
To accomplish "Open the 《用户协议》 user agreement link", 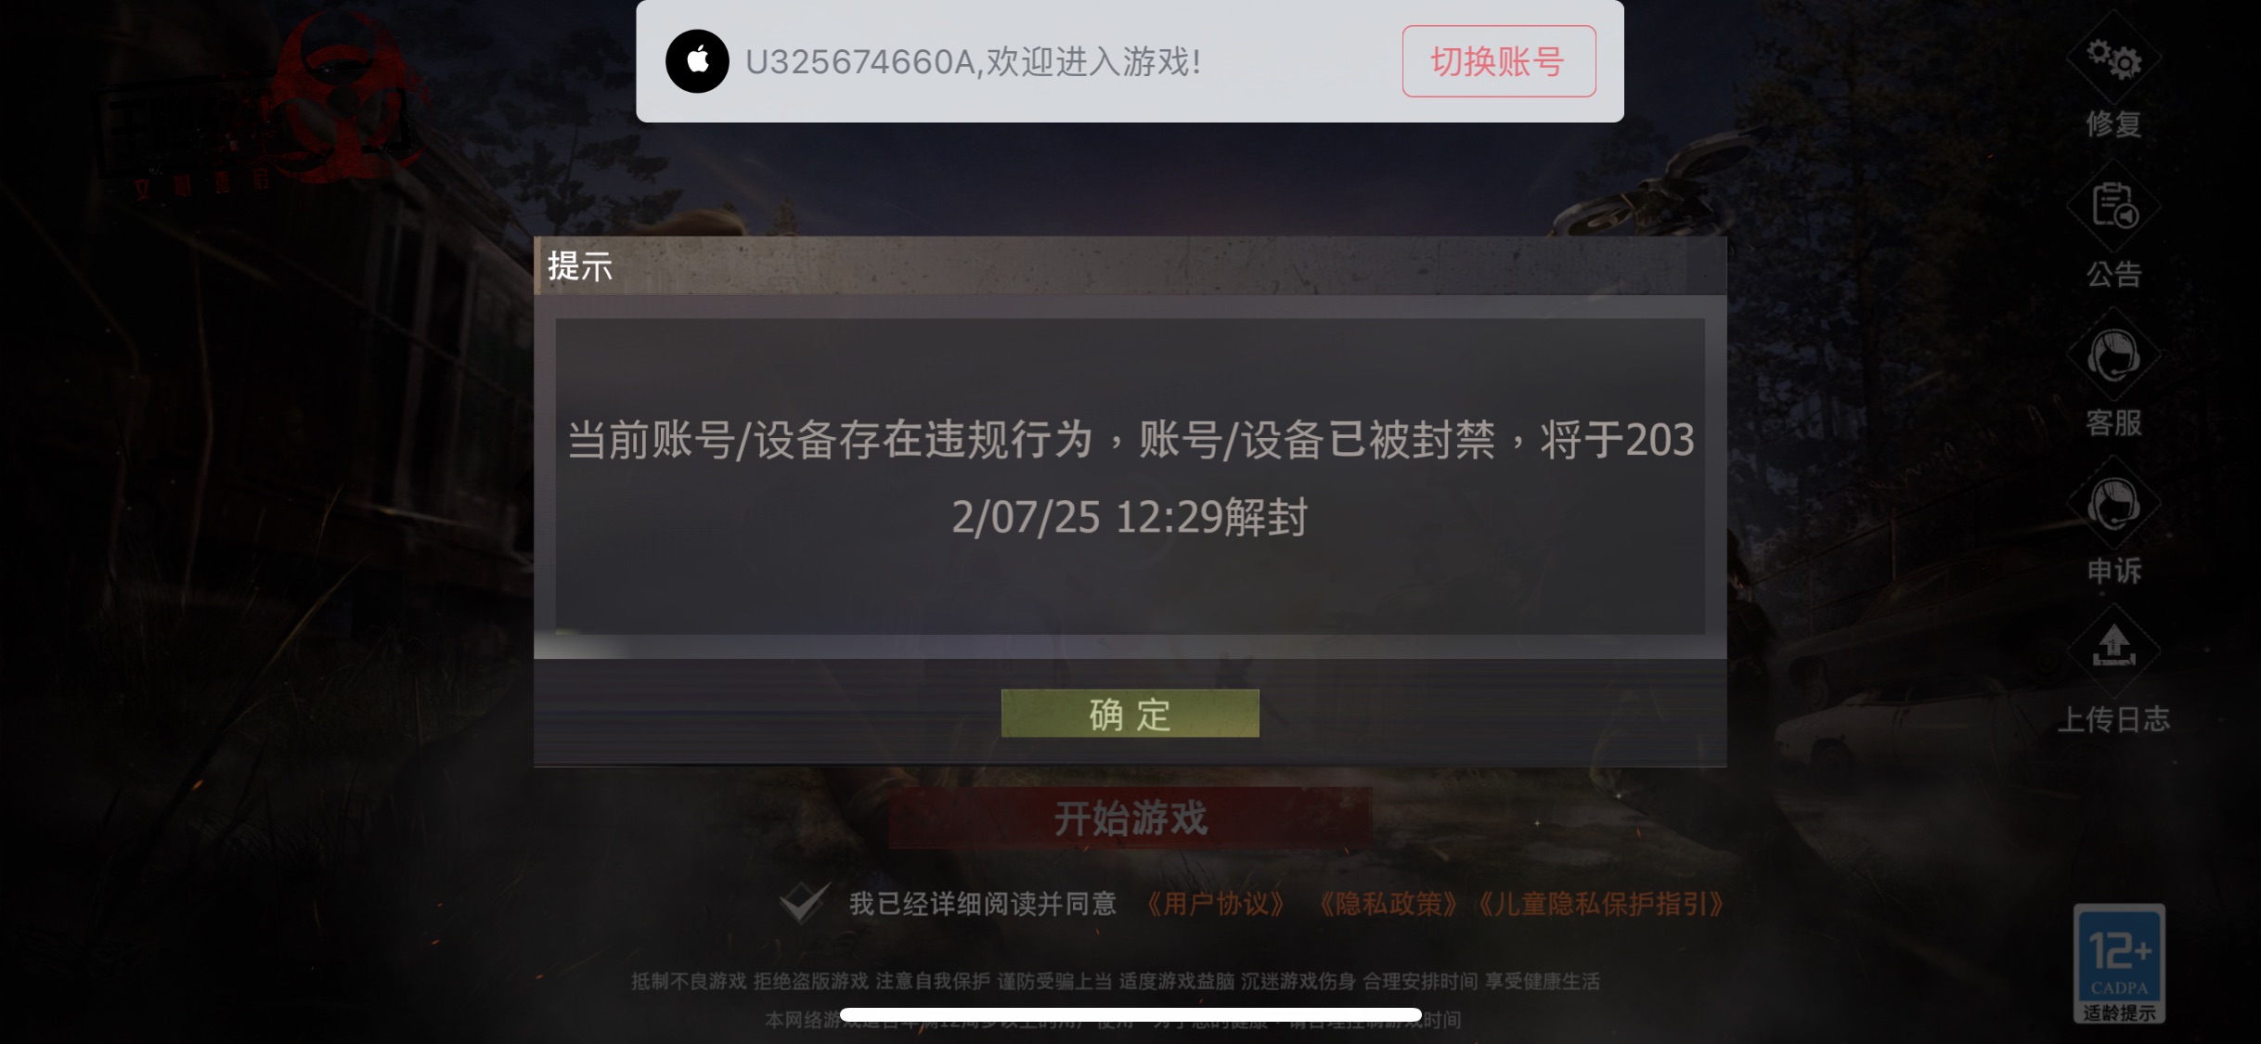I will coord(1216,904).
